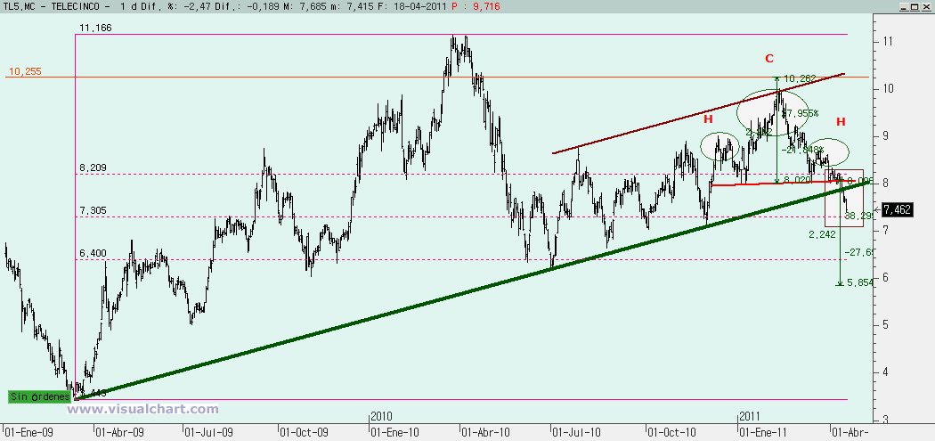
Task: Click the green '2,242' distance label
Action: (x=822, y=234)
